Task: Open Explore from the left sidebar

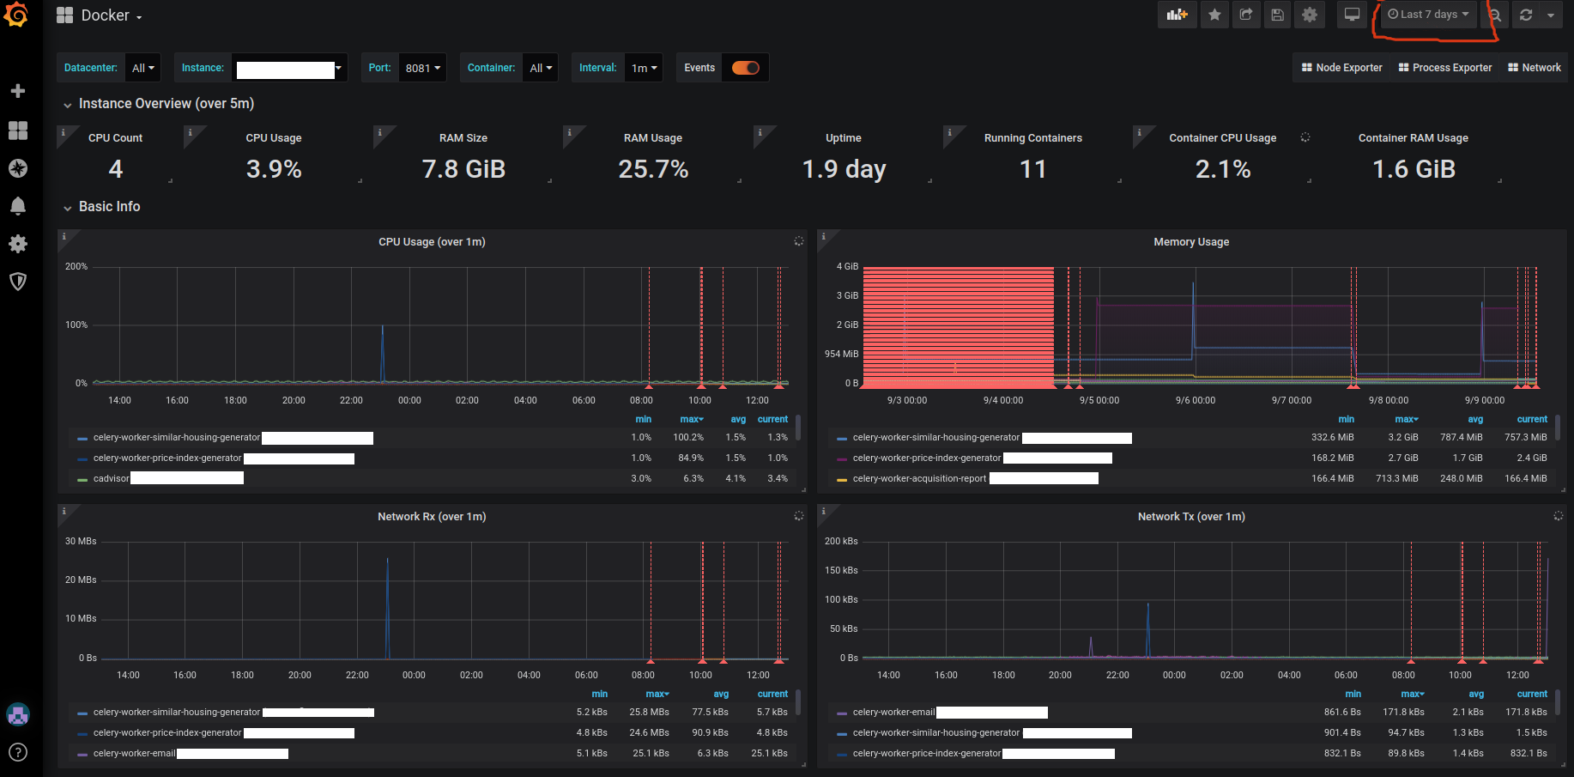Action: pos(18,168)
